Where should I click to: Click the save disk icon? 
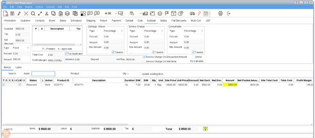12,14
